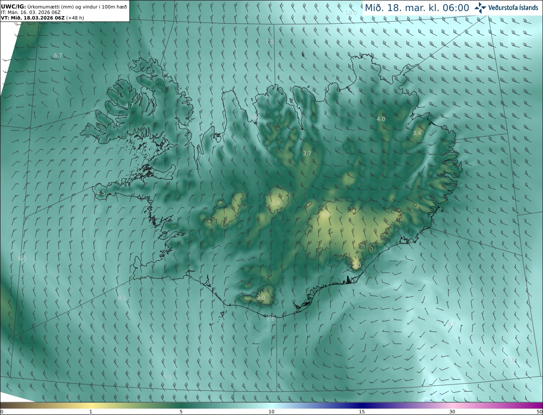Click the 3.4 value in east Iceland

coord(417,133)
